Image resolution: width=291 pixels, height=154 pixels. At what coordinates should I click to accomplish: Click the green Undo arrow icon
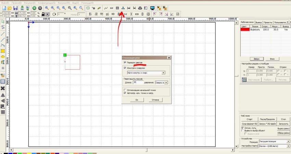tap(34, 8)
